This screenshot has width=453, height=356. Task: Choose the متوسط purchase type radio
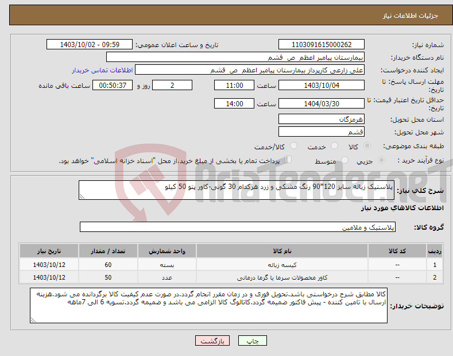[344, 160]
